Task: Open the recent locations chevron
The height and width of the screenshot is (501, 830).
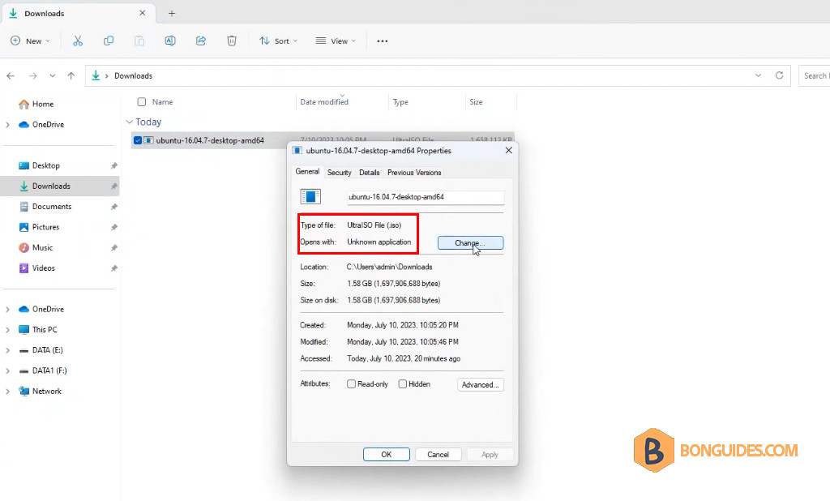Action: pyautogui.click(x=53, y=75)
